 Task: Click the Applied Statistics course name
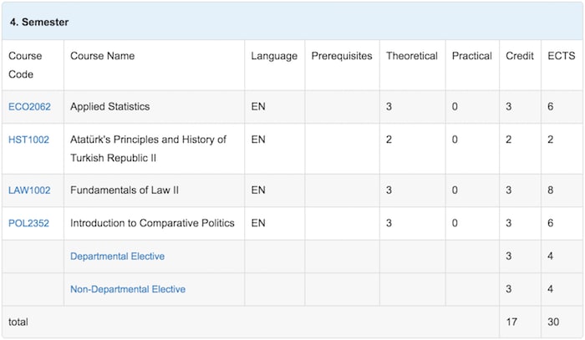click(109, 107)
